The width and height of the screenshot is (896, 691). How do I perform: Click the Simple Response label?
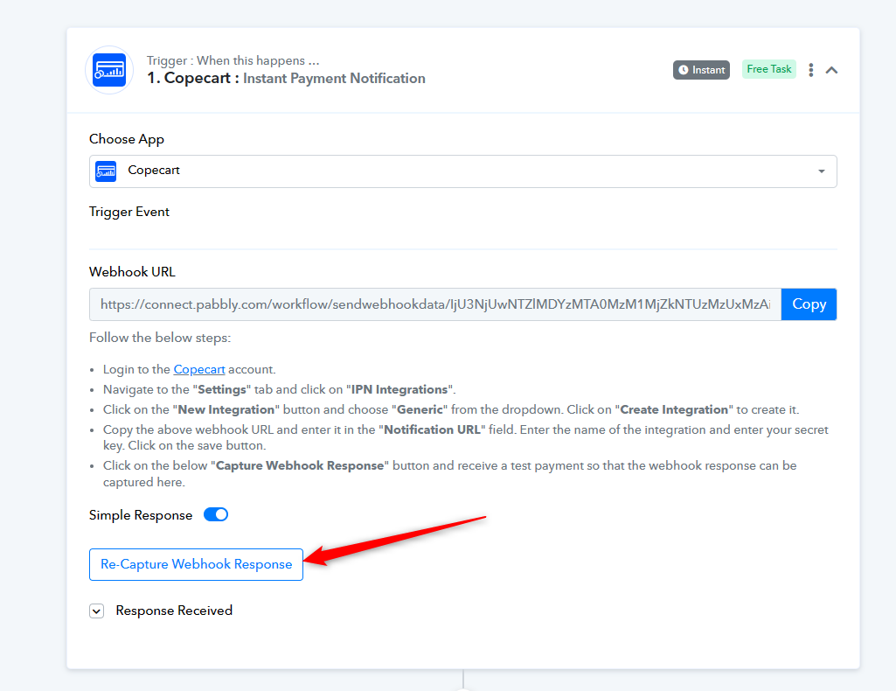[141, 515]
